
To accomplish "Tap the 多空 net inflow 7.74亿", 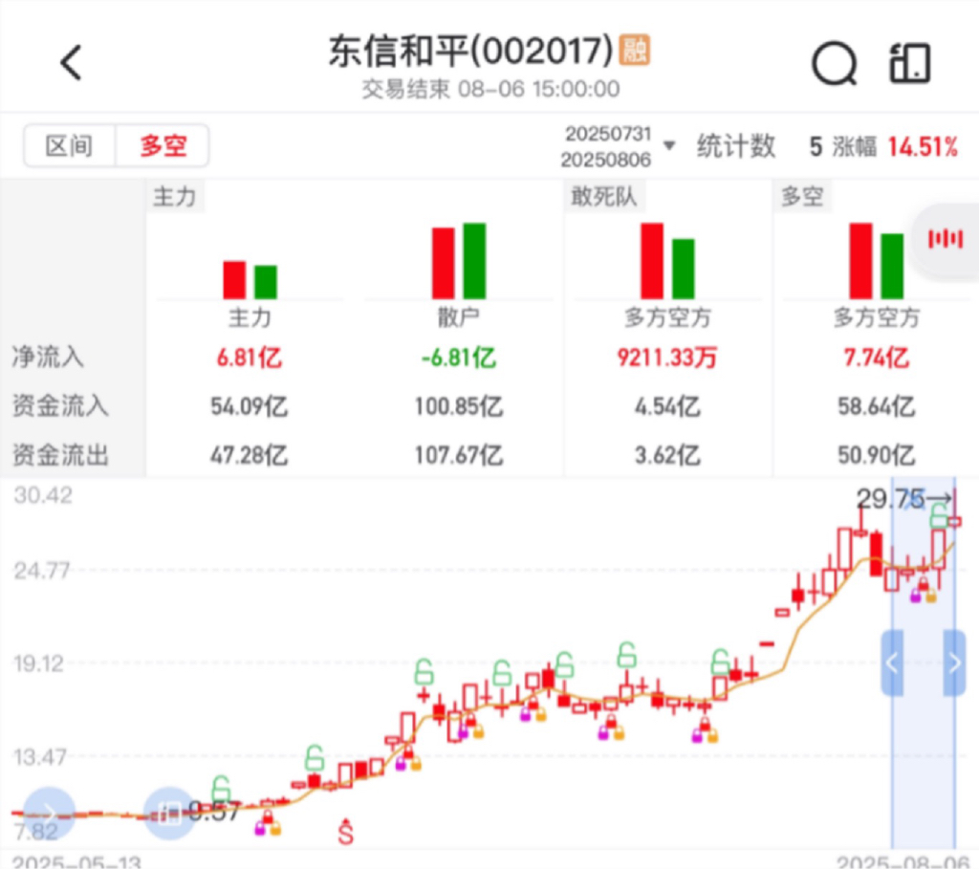I will tap(876, 358).
